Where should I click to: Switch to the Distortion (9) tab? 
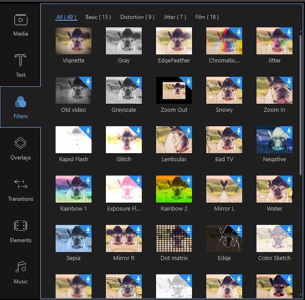tap(137, 17)
